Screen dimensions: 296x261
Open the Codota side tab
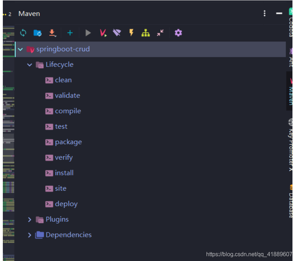point(291,23)
